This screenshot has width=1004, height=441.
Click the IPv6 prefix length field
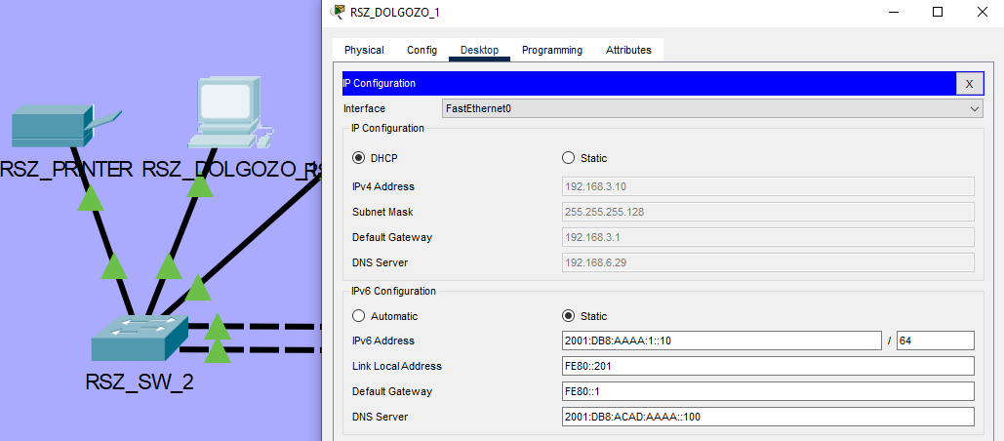[x=935, y=341]
